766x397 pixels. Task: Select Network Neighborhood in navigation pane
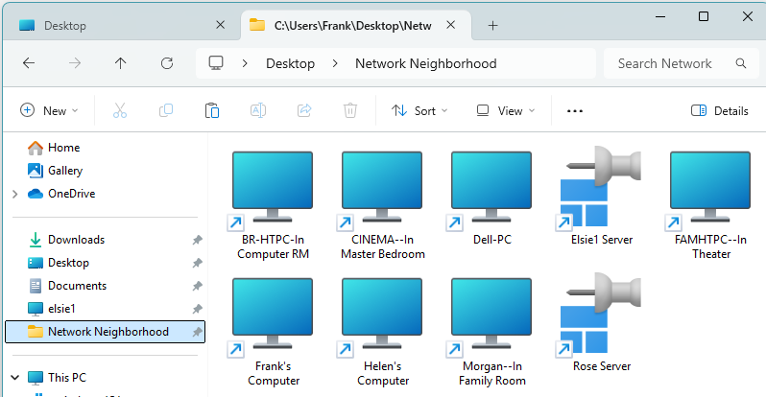point(105,332)
